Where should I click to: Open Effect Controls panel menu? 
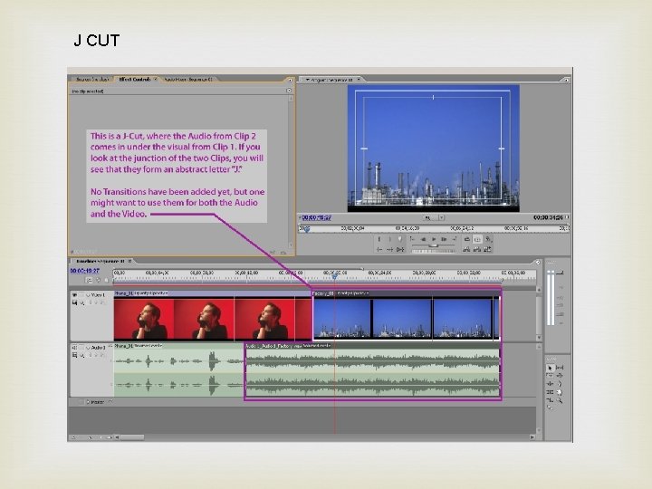[x=290, y=80]
